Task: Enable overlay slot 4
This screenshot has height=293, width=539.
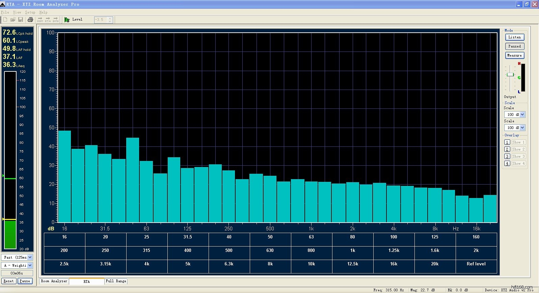Action: tap(507, 163)
